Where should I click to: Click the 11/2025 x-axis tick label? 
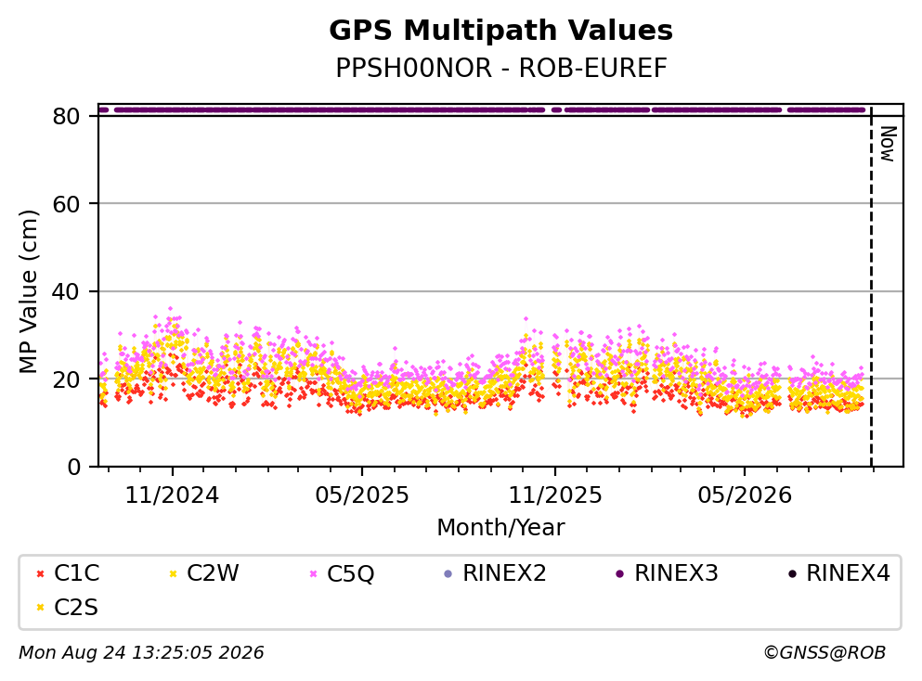pos(555,495)
